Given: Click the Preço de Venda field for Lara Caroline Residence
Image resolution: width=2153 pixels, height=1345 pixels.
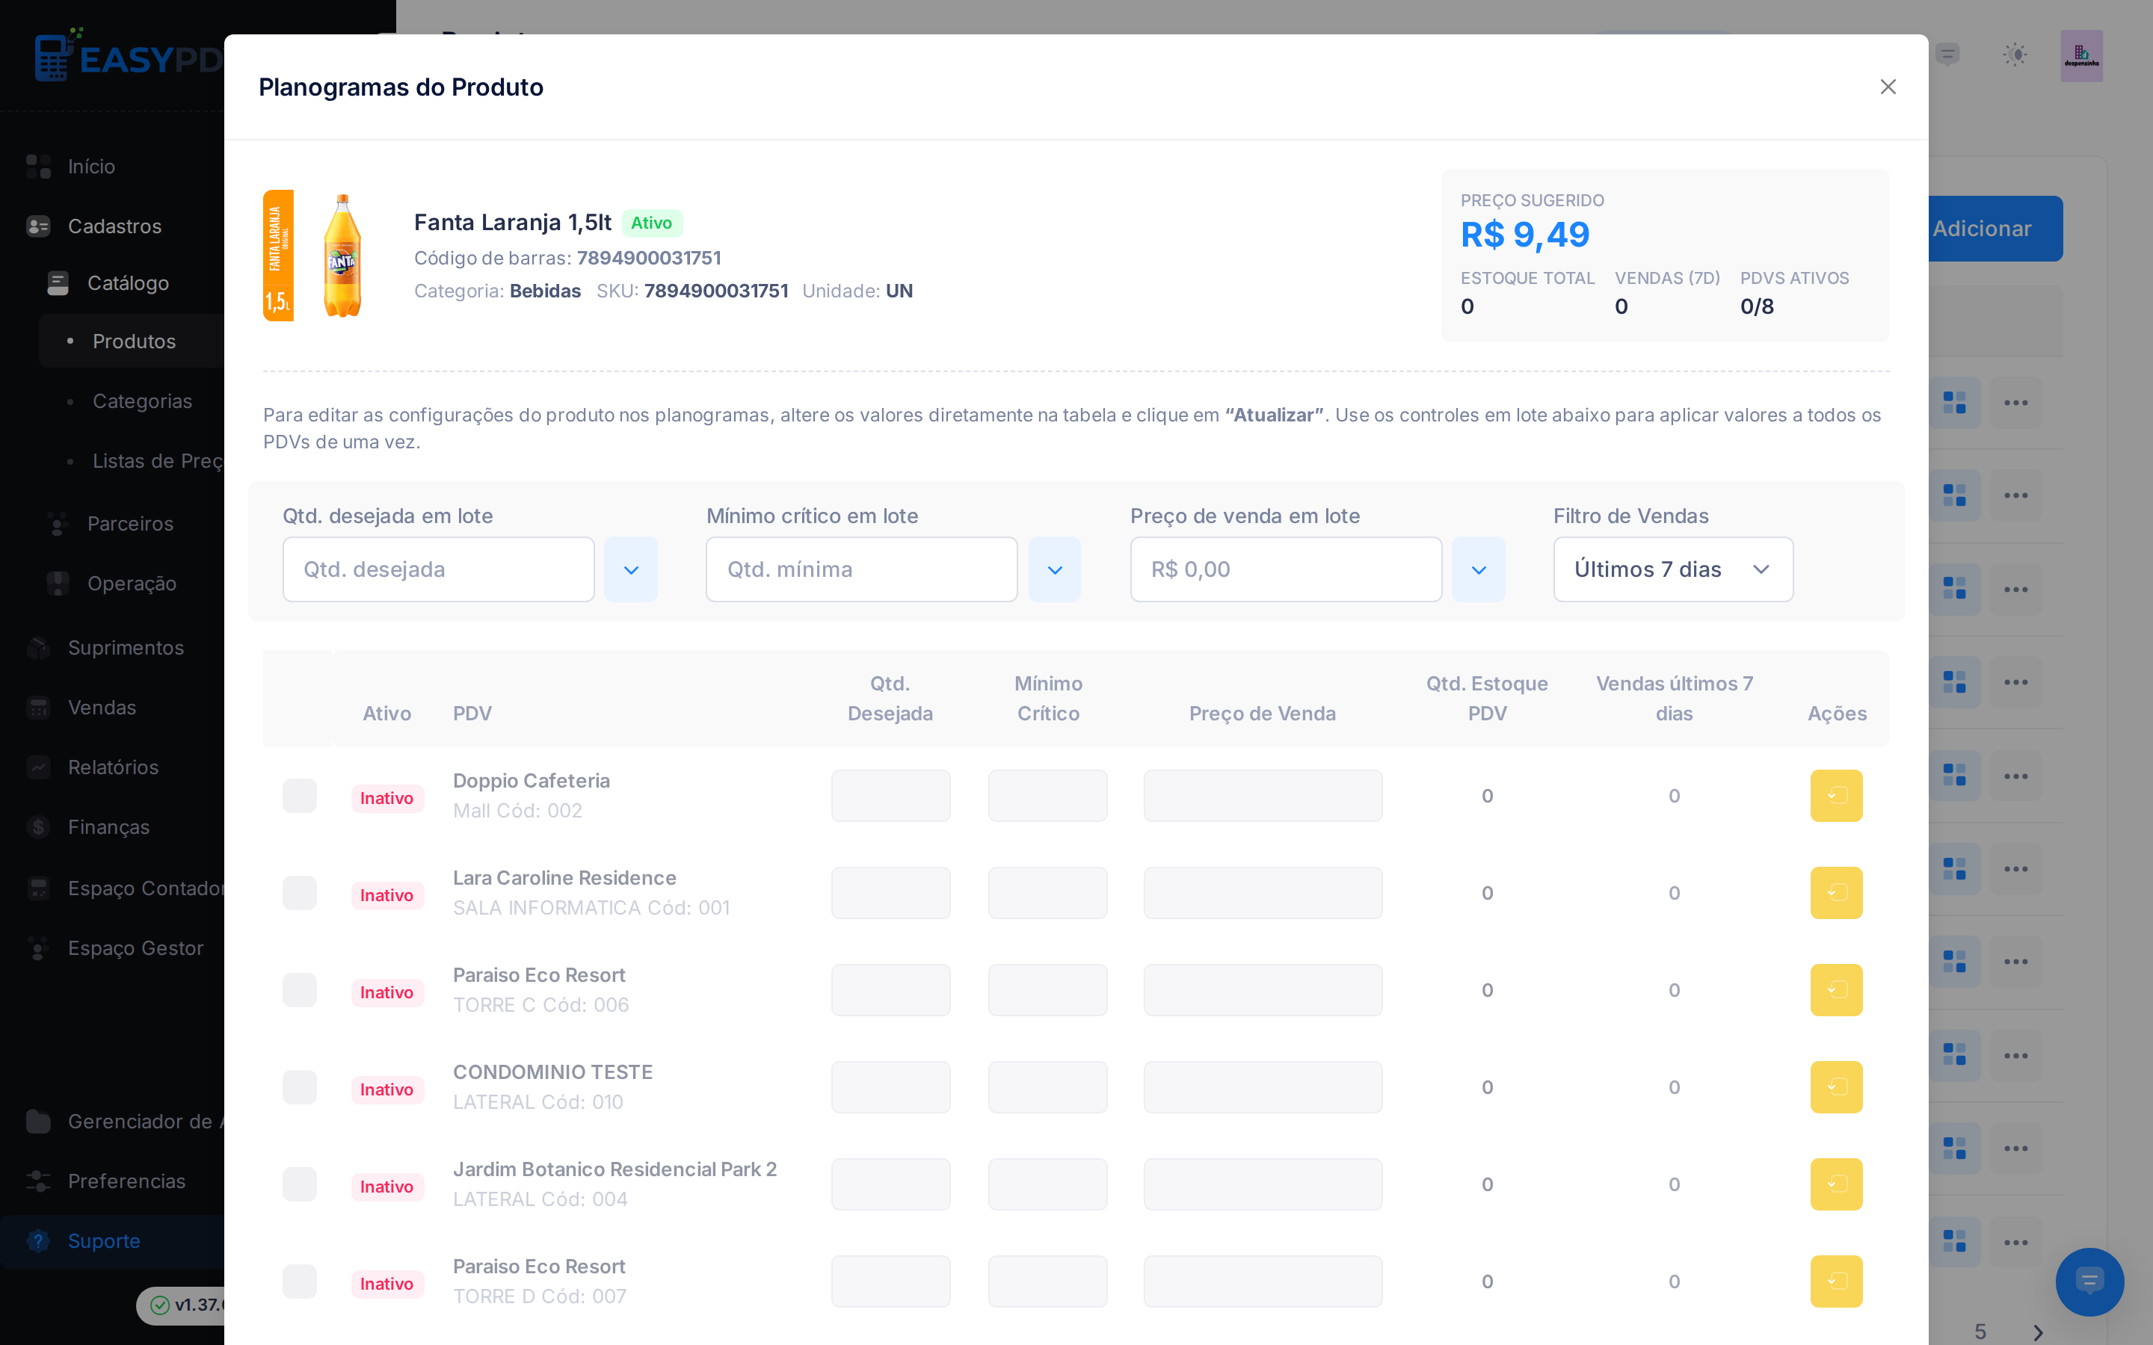Looking at the screenshot, I should pyautogui.click(x=1263, y=892).
